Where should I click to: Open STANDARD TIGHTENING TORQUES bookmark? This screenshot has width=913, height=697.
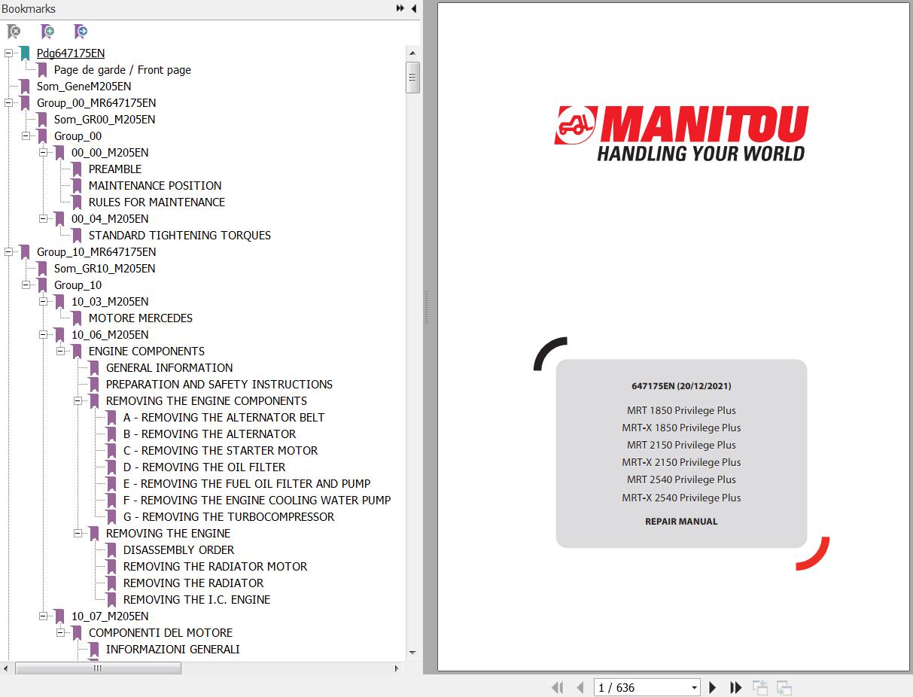point(180,236)
